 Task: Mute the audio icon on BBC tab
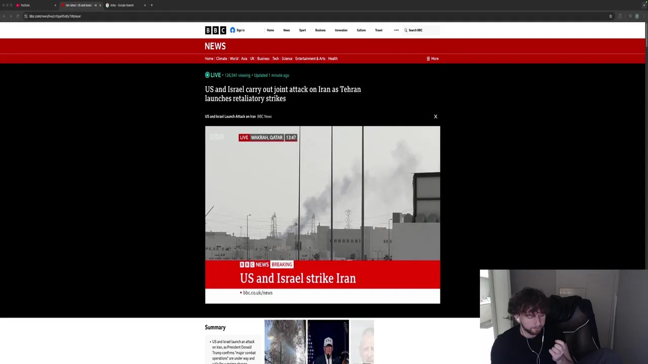click(95, 5)
